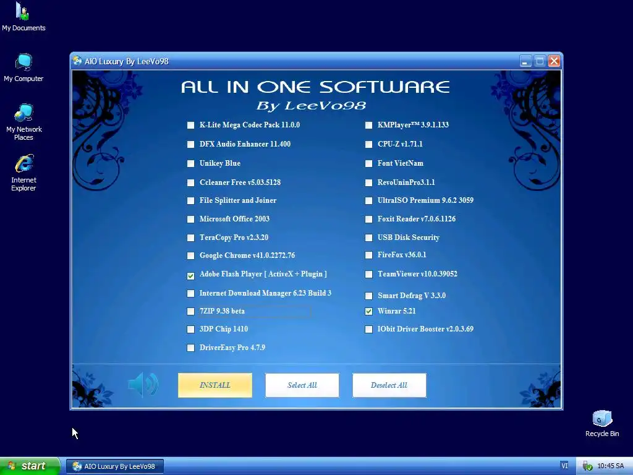Click the safely remove hardware tray icon
The height and width of the screenshot is (475, 633).
[x=587, y=466]
